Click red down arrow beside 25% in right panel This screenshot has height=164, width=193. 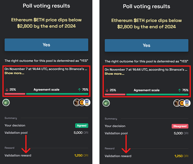[x=107, y=90]
